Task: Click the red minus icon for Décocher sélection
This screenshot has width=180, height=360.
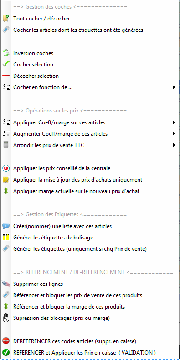Action: click(x=6, y=76)
